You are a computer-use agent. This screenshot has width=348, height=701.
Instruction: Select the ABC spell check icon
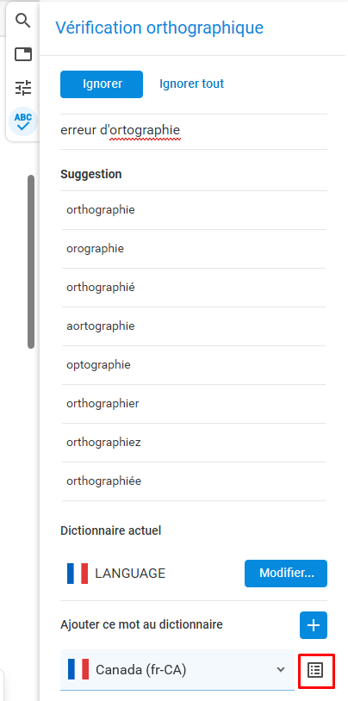pyautogui.click(x=22, y=121)
